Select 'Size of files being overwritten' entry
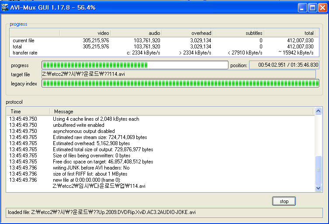 91,155
